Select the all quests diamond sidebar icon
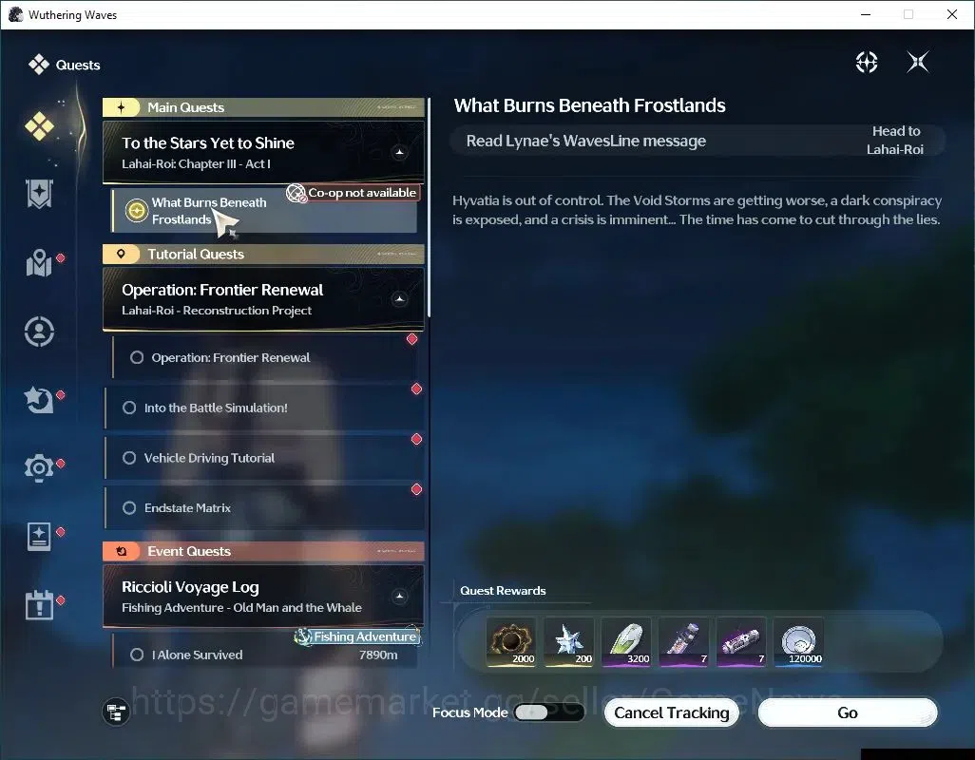 39,126
